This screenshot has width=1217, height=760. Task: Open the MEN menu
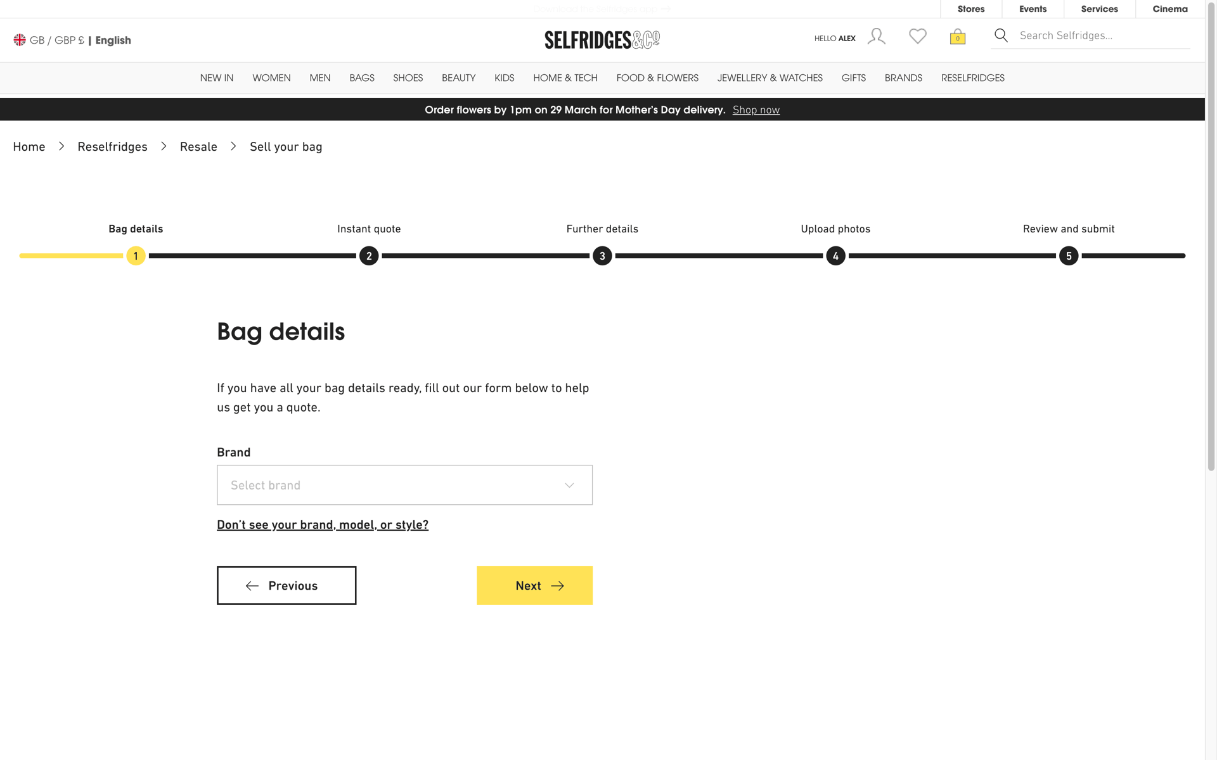[x=320, y=78]
